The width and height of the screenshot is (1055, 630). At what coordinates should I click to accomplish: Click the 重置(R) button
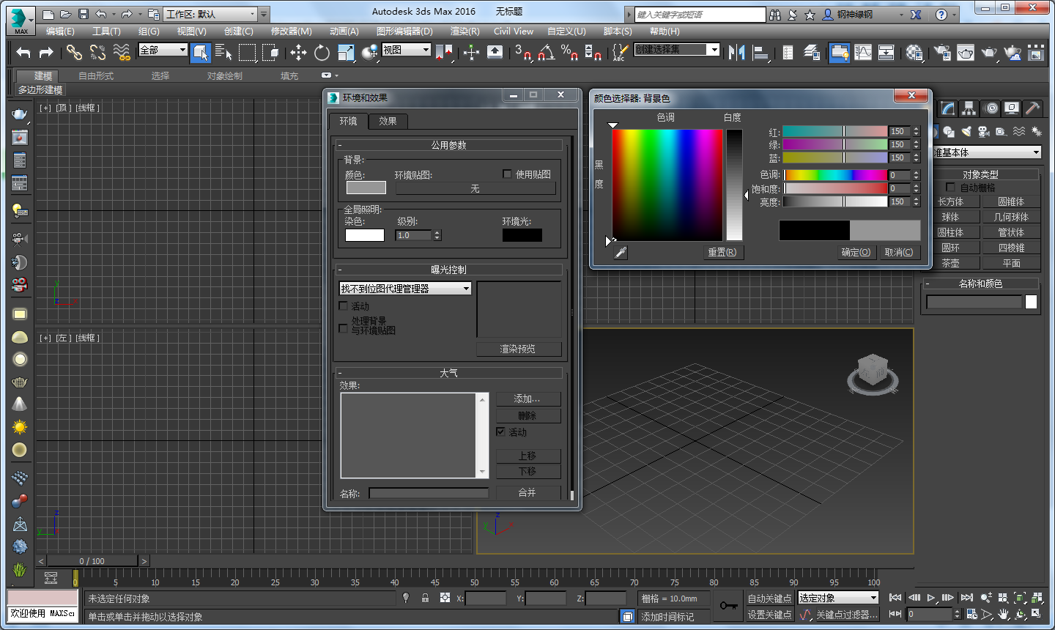point(722,252)
